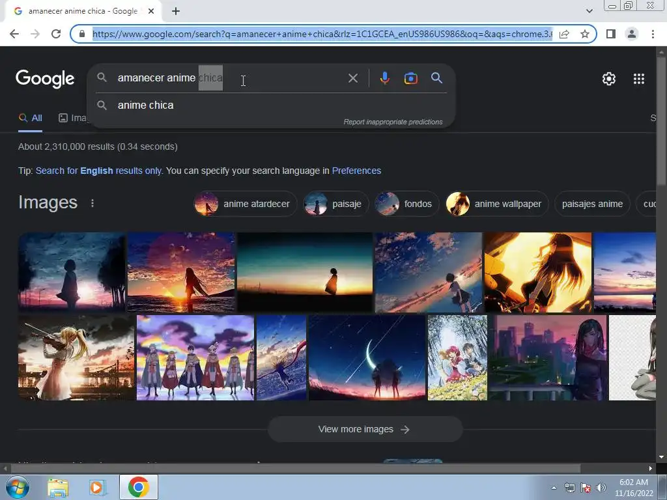Image resolution: width=667 pixels, height=500 pixels.
Task: Select the 'paisaje' chip
Action: coord(335,204)
